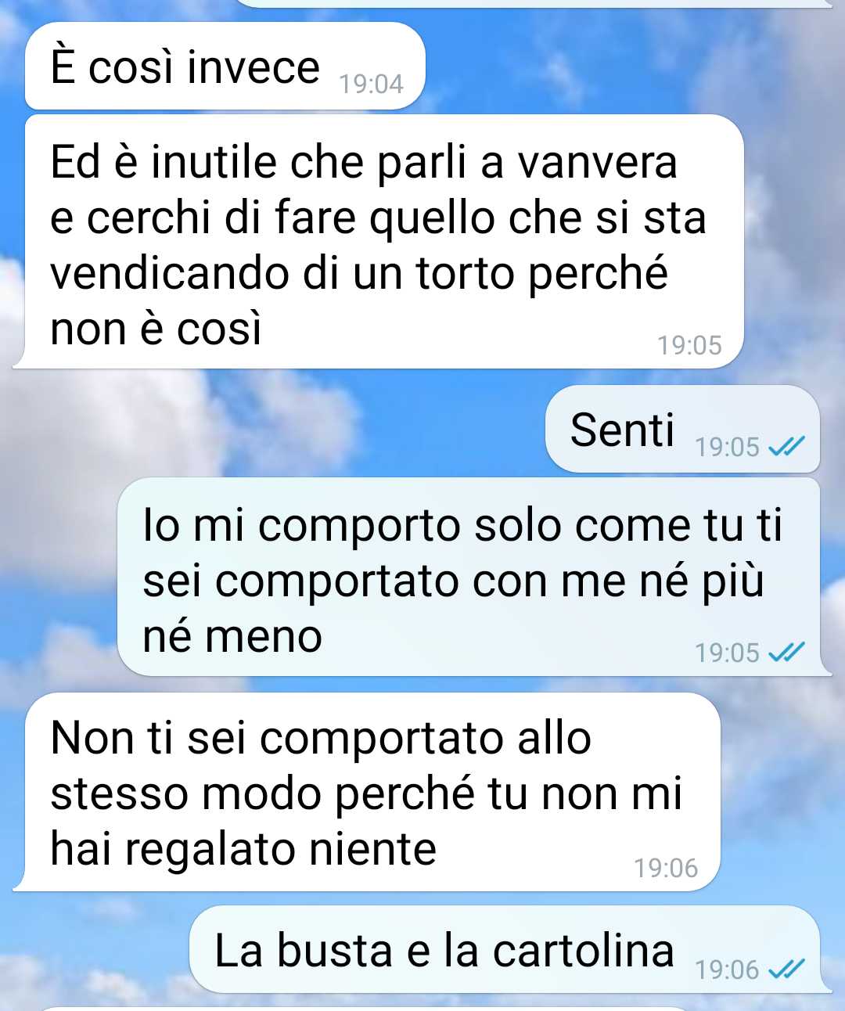
Task: Select the "È così invece" message bubble
Action: (225, 67)
